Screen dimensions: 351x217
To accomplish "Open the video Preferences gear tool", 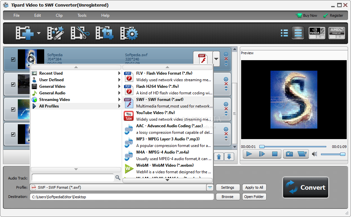I will click(x=129, y=33).
